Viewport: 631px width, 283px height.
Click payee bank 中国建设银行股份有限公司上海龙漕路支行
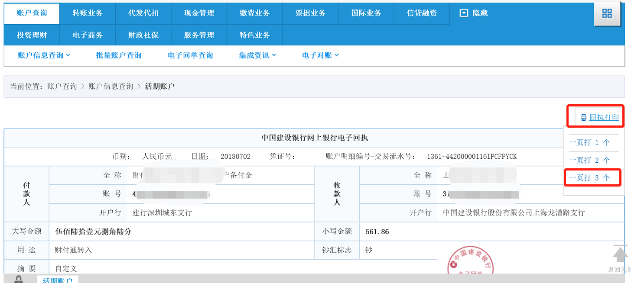tap(514, 212)
